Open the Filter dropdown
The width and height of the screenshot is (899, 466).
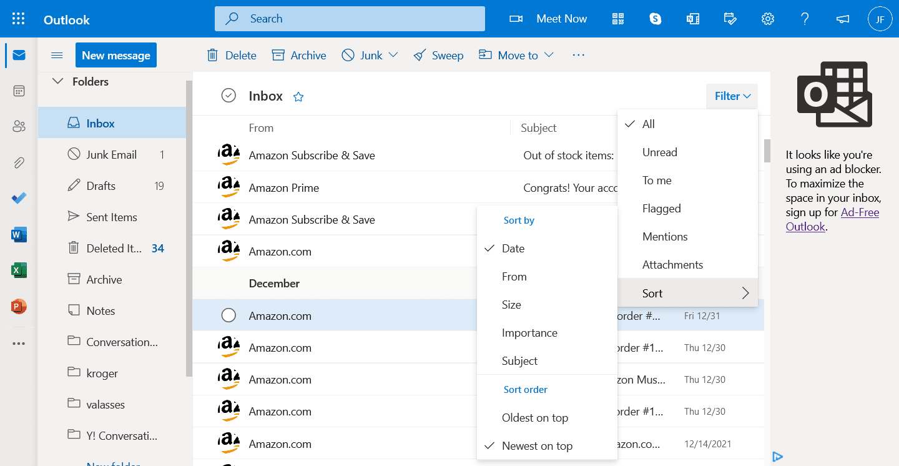[x=732, y=96]
